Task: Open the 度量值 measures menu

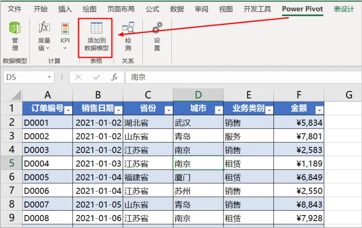Action: [44, 36]
